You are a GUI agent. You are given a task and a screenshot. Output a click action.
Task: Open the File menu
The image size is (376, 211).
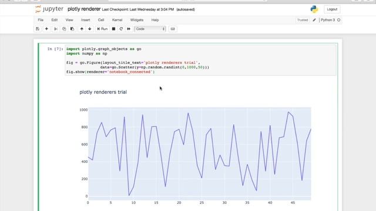click(x=41, y=20)
